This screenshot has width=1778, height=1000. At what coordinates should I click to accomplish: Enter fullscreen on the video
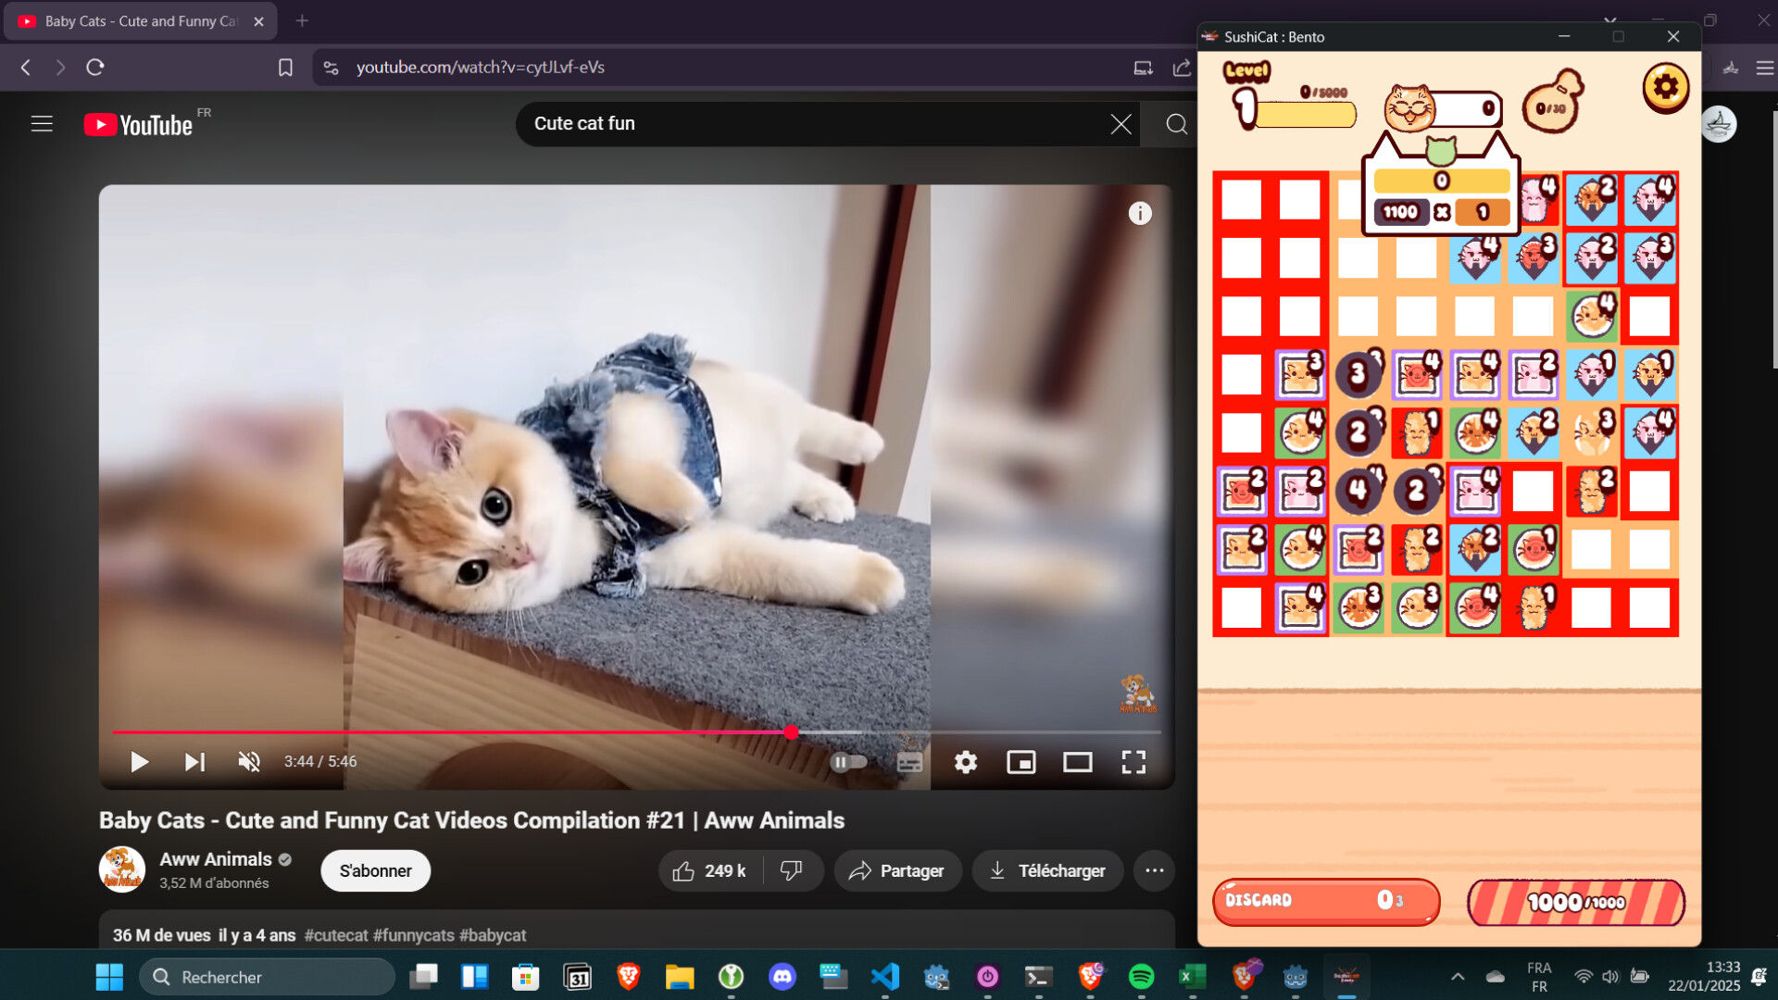pos(1133,761)
